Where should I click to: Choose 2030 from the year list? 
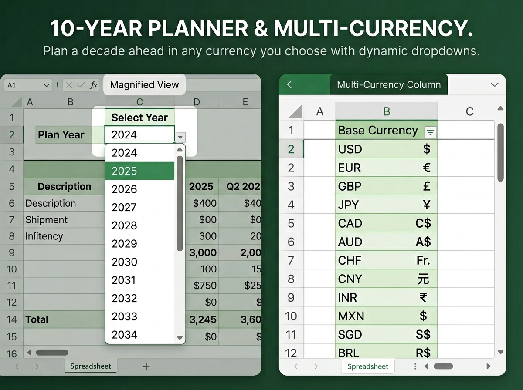(139, 262)
